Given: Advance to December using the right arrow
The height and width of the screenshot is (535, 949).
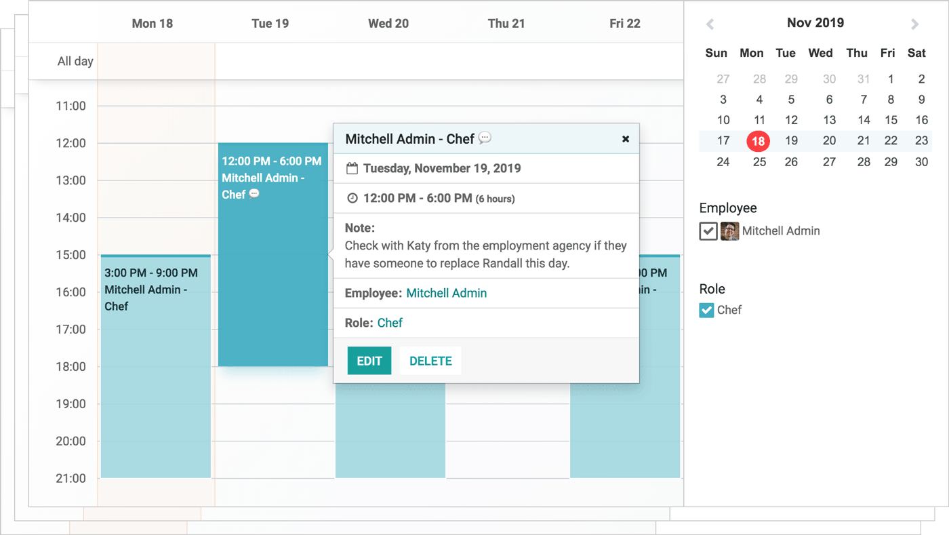Looking at the screenshot, I should click(915, 23).
